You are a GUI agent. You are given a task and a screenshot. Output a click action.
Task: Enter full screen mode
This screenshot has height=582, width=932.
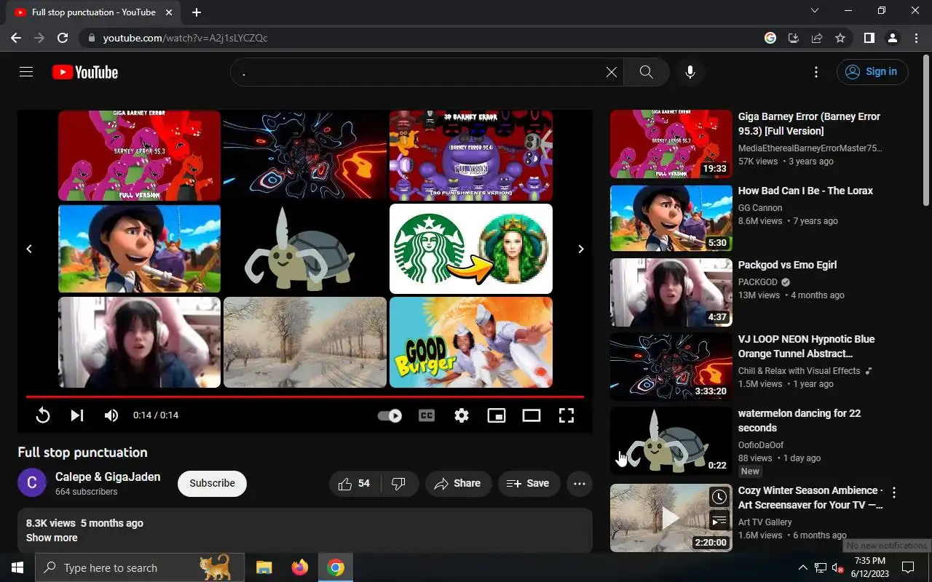click(566, 415)
